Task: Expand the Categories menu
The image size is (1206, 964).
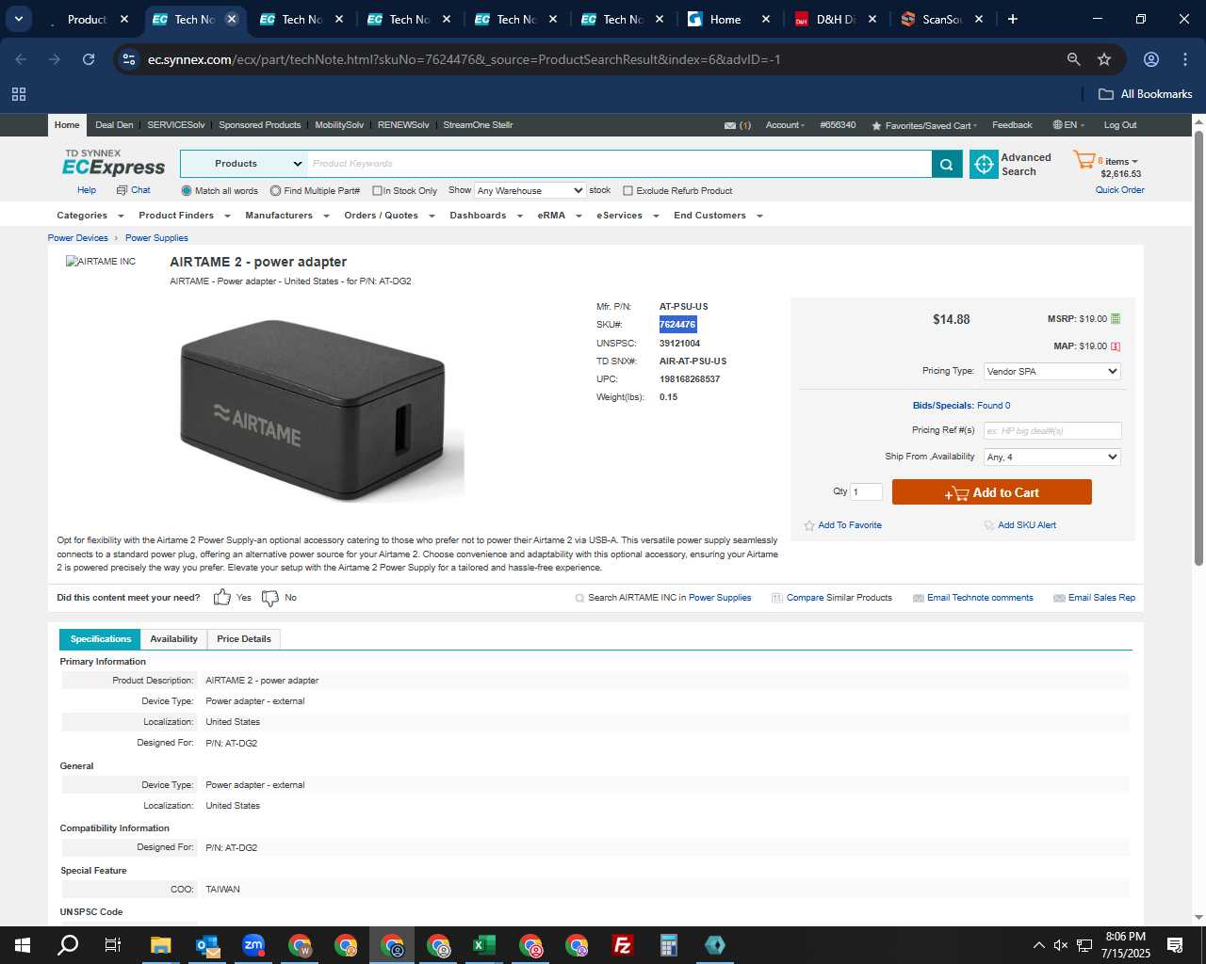Action: [x=90, y=216]
